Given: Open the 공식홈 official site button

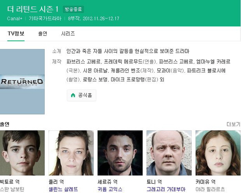Looking at the screenshot, I should [x=82, y=95].
